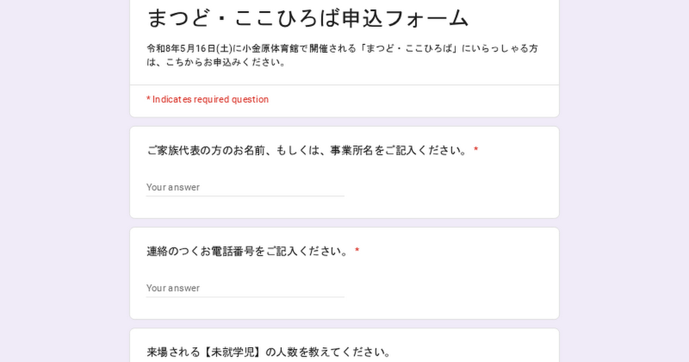This screenshot has height=362, width=689.
Task: Click the red asterisk beside the name question
Action: 476,151
